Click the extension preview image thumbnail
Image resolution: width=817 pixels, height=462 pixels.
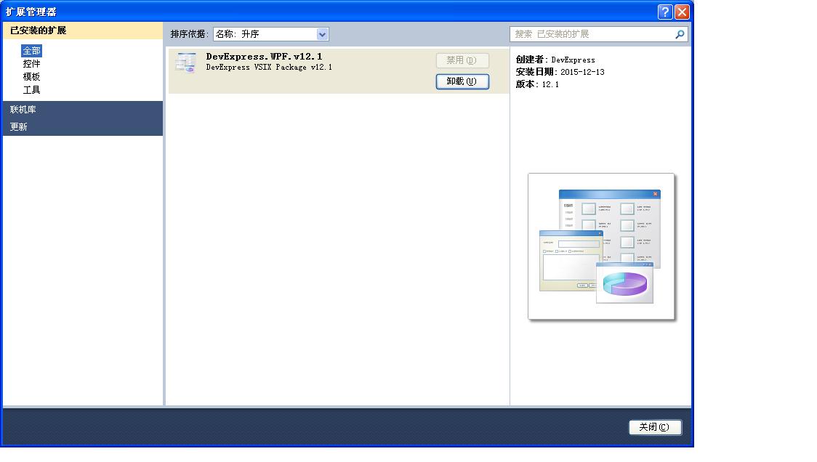coord(601,246)
